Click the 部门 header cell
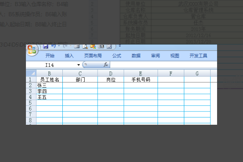 pos(80,79)
